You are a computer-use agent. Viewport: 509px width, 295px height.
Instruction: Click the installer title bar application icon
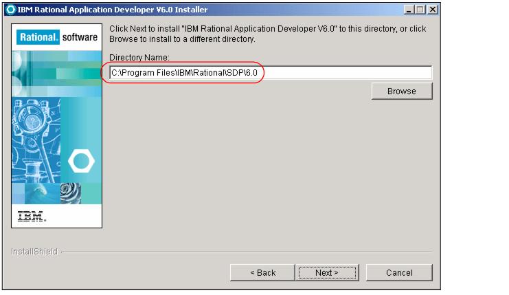click(11, 10)
